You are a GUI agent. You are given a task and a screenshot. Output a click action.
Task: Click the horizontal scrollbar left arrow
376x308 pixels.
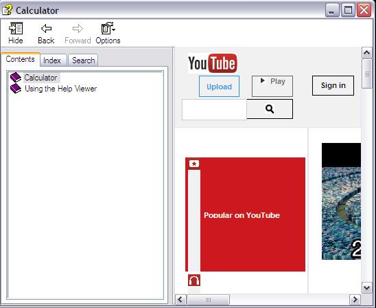point(180,300)
